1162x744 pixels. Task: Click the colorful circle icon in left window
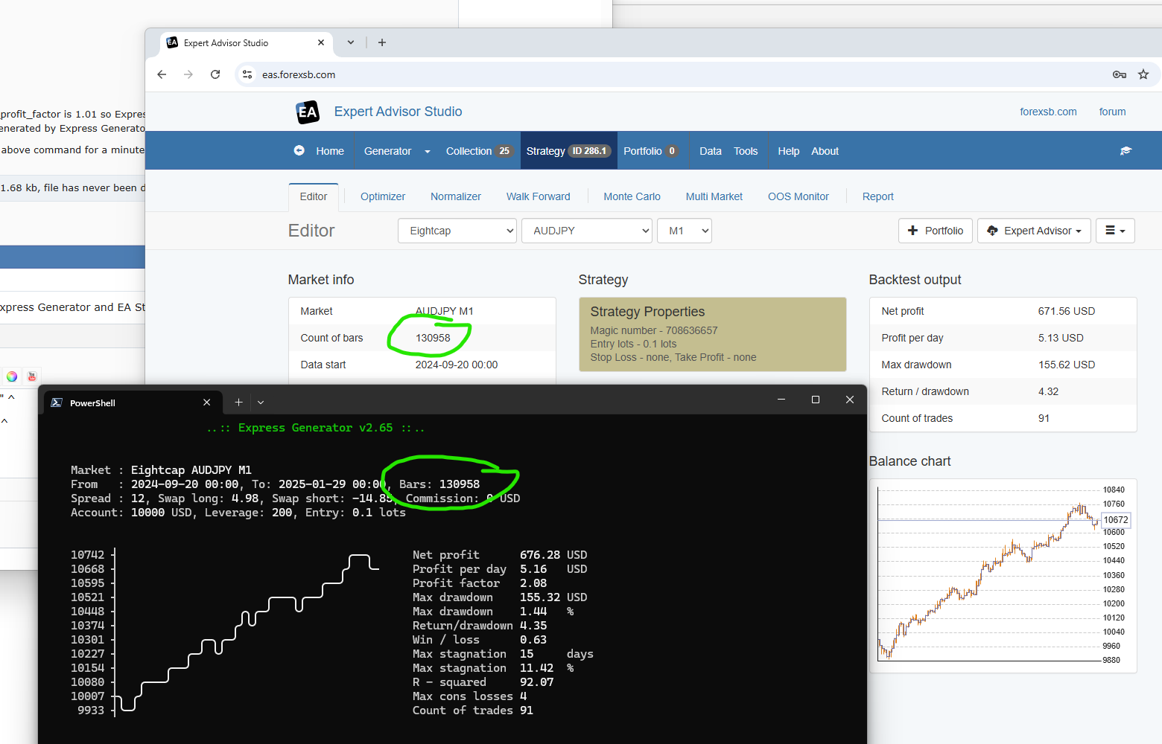[x=12, y=376]
